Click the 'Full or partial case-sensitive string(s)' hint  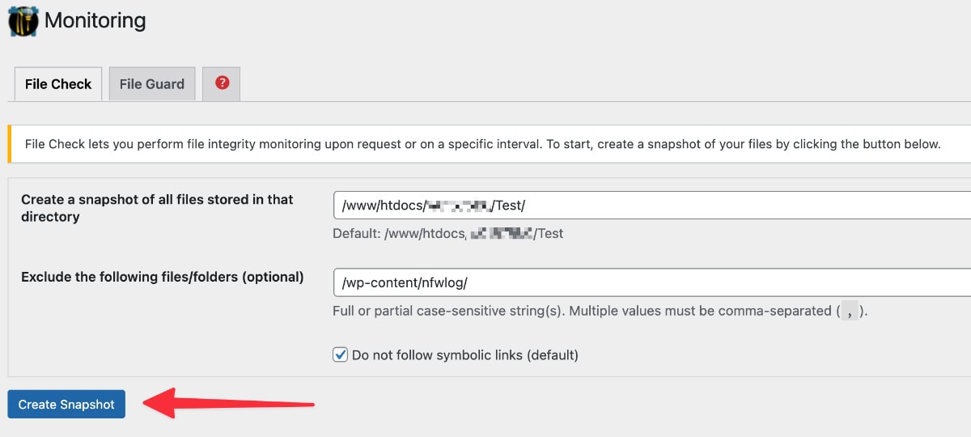click(x=600, y=311)
